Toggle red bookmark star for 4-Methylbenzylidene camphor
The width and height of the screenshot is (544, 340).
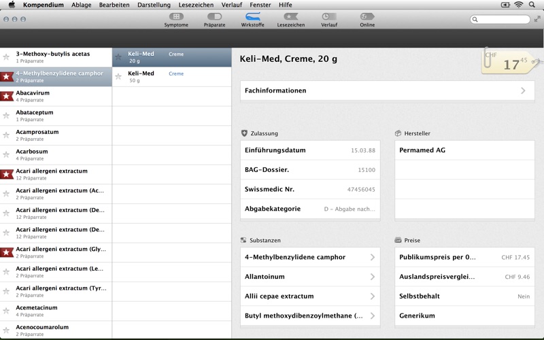pos(7,77)
